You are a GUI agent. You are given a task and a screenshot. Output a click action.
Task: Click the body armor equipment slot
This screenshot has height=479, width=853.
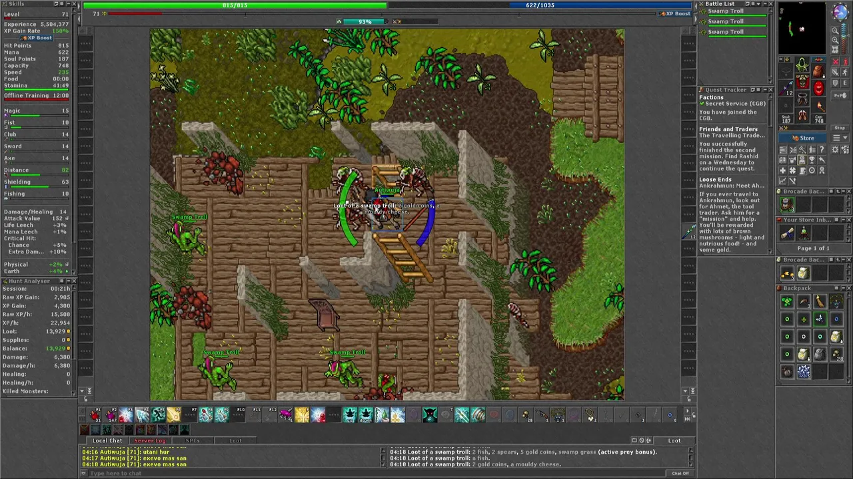pos(802,80)
